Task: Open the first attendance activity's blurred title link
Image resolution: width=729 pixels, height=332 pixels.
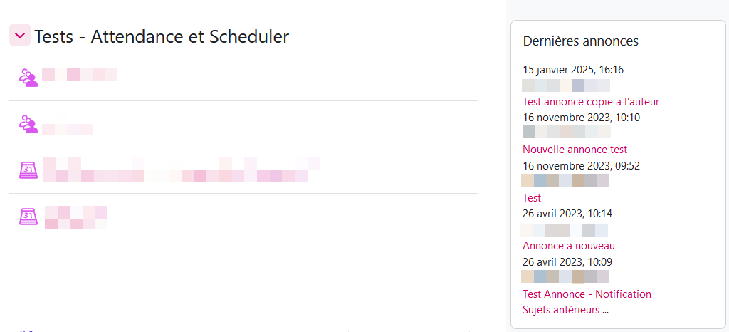Action: tap(79, 74)
